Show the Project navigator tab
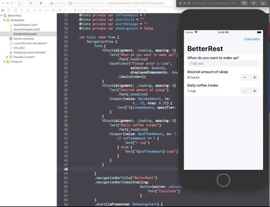Image resolution: width=270 pixels, height=207 pixels. pos(3,10)
